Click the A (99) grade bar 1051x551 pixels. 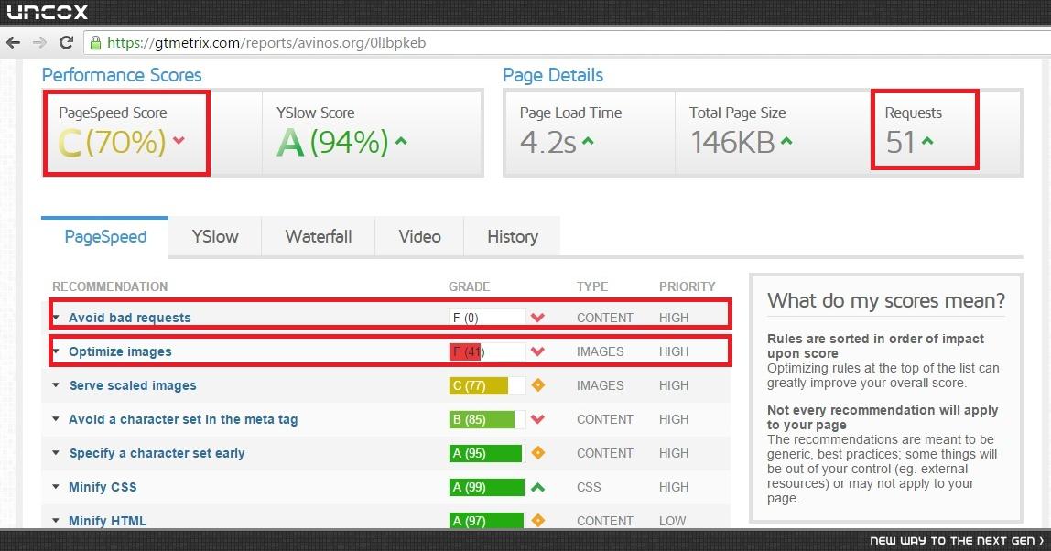487,487
